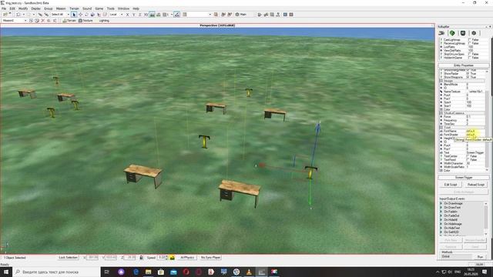Open the Sound menu

(x=87, y=8)
